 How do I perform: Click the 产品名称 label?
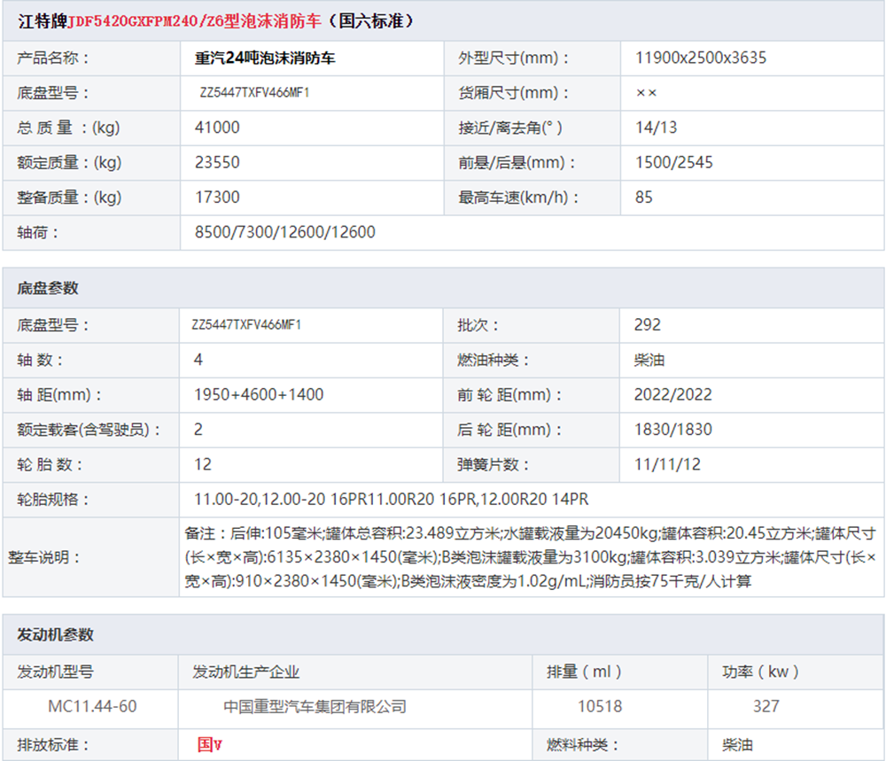[x=52, y=58]
